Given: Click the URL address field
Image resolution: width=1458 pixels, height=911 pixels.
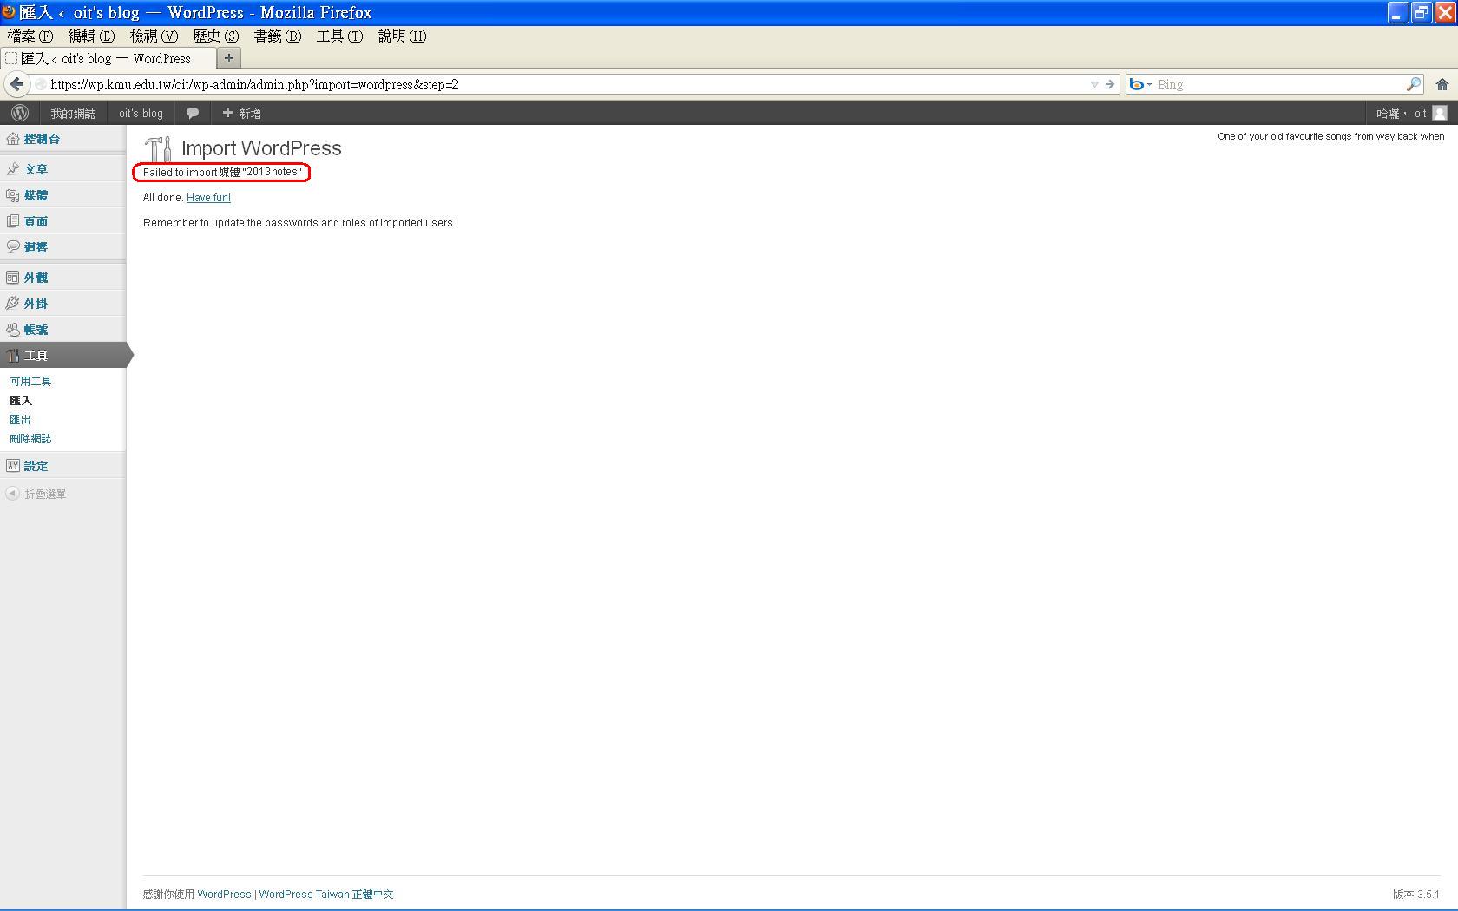Looking at the screenshot, I should coord(564,84).
